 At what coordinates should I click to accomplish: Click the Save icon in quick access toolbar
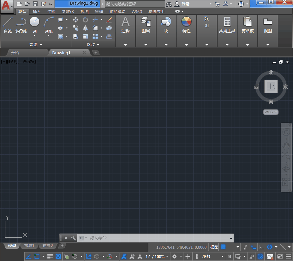tap(35, 4)
